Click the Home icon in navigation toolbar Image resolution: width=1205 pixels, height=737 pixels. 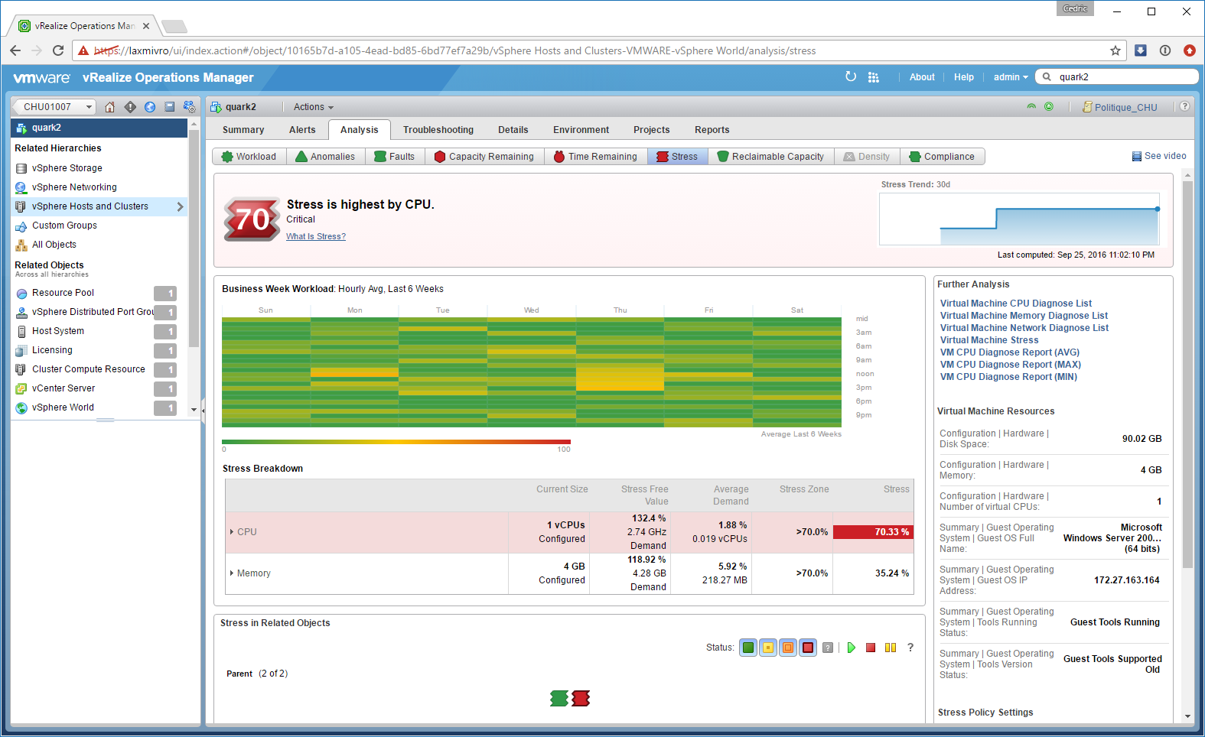click(110, 107)
